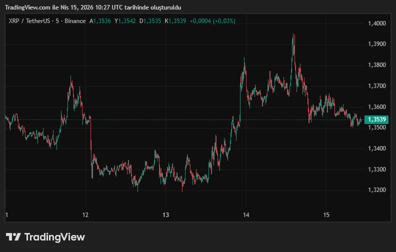Click date 12 on the time axis
The image size is (396, 252).
point(85,215)
